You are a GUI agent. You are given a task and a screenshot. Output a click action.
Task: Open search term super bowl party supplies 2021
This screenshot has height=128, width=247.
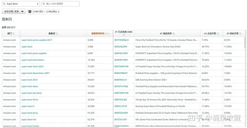[x=37, y=40]
